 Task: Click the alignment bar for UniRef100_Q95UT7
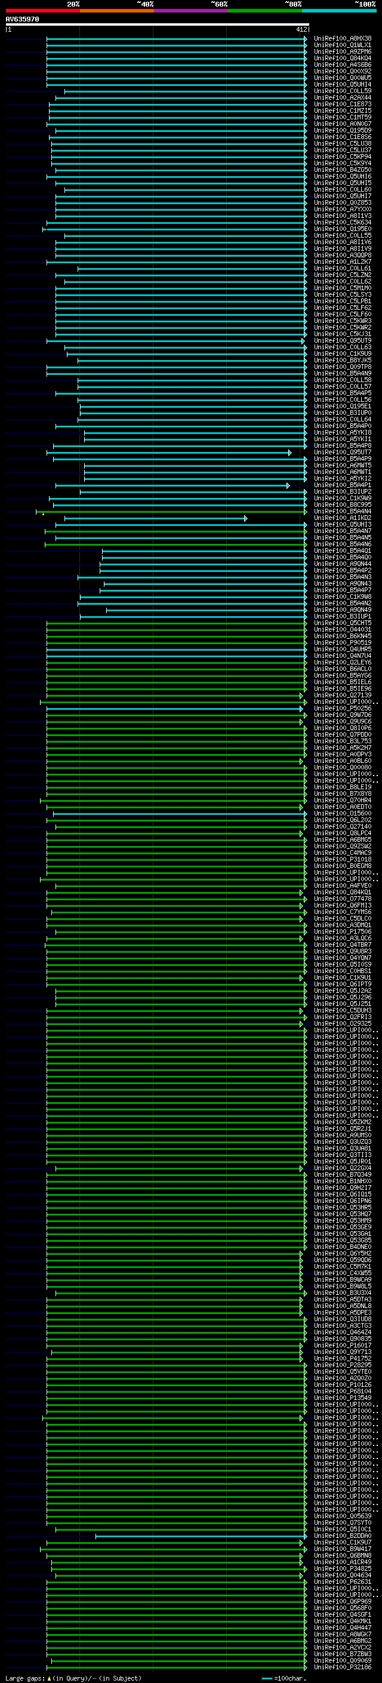coord(169,452)
